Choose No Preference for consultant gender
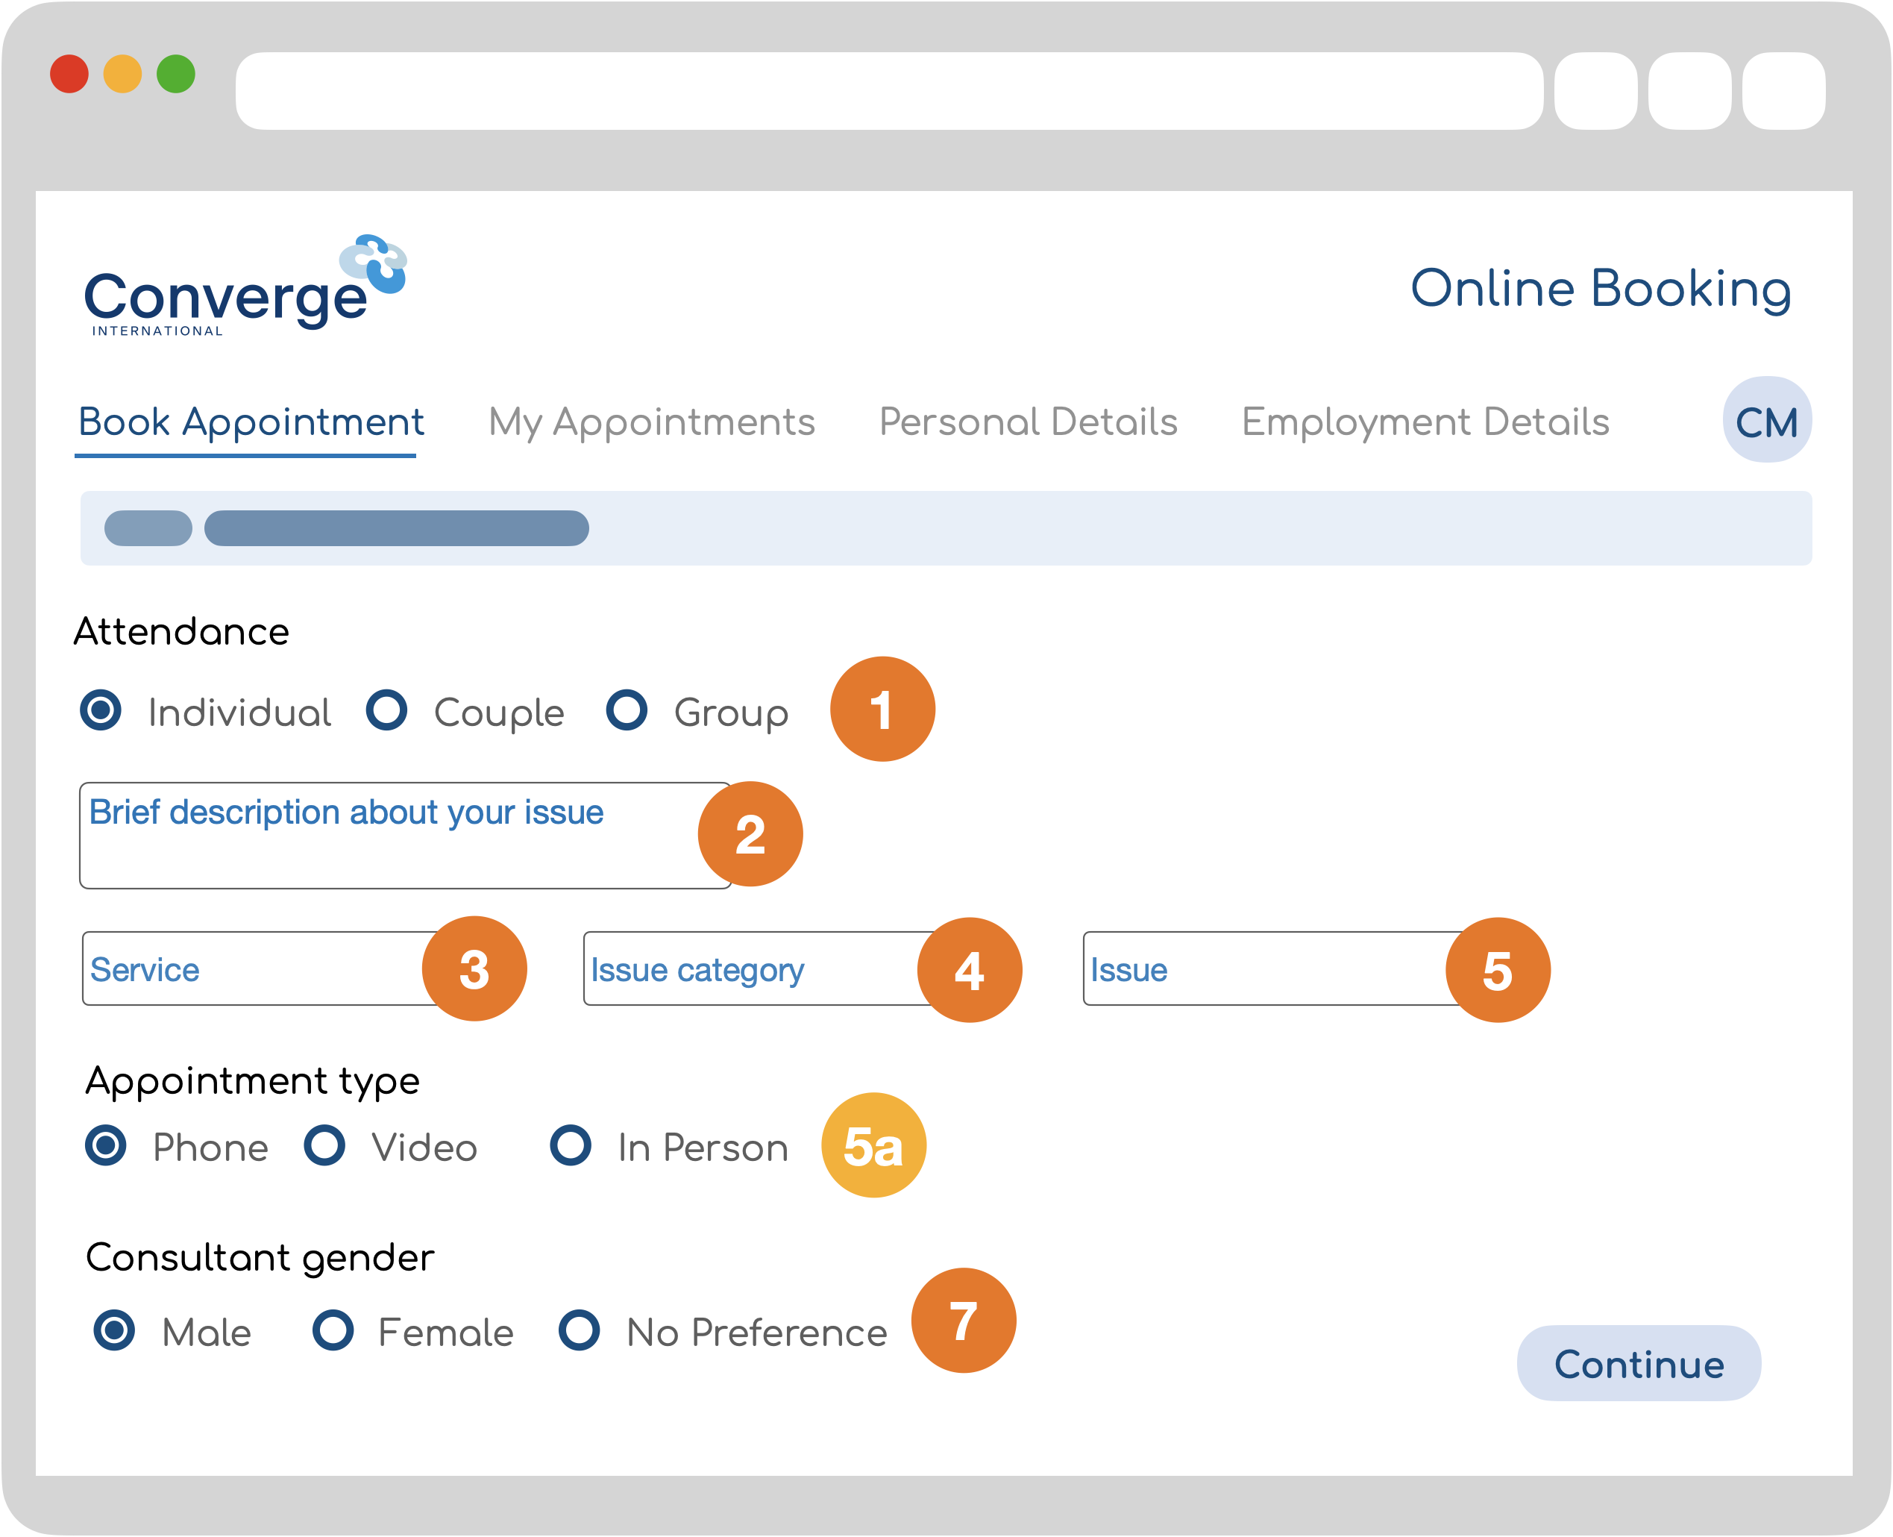 [580, 1330]
